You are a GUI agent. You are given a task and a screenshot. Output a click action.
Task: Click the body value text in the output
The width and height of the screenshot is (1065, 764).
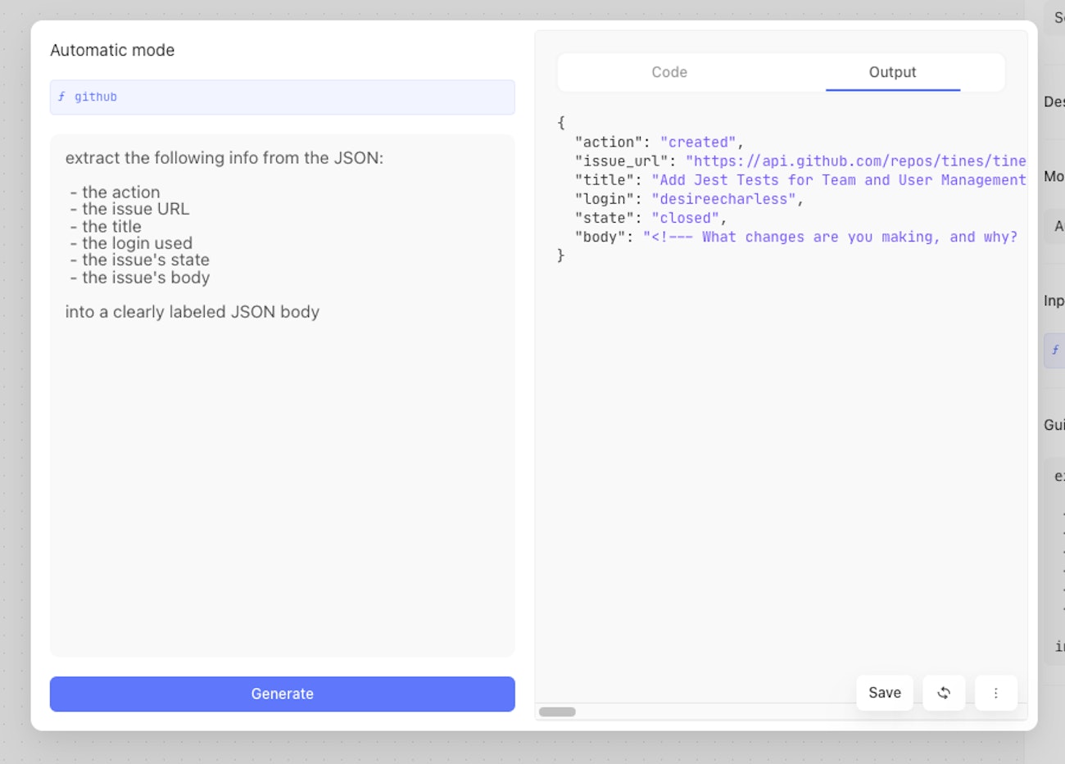[x=830, y=237]
